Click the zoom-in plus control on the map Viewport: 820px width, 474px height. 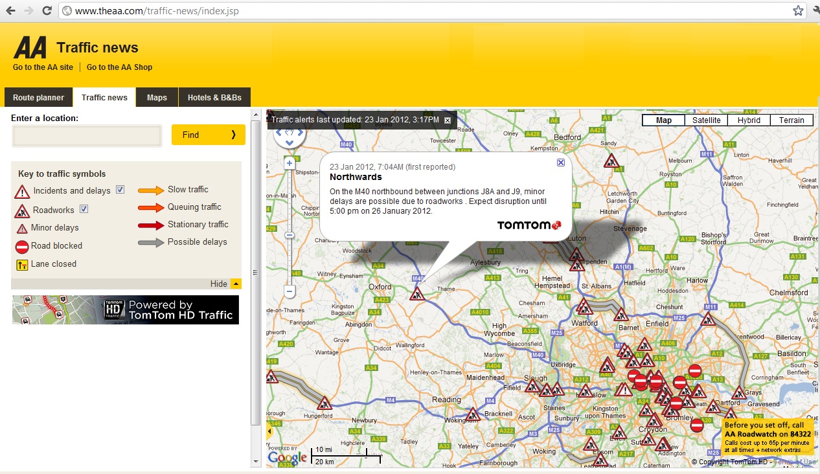pyautogui.click(x=289, y=163)
